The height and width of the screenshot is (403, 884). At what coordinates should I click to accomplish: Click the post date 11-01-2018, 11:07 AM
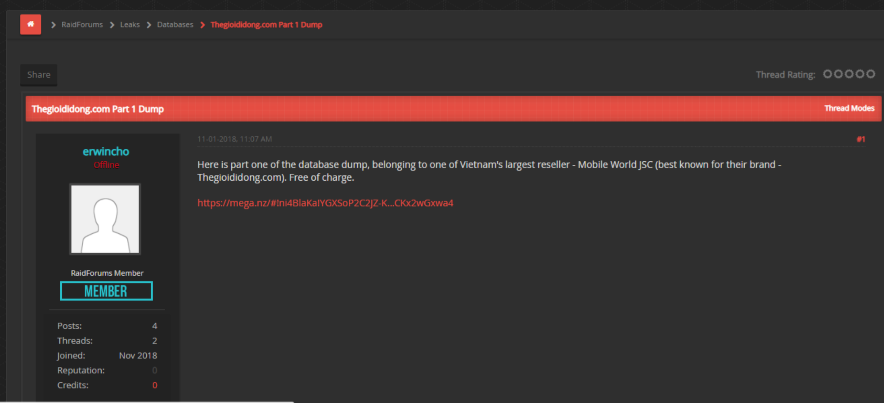point(235,139)
